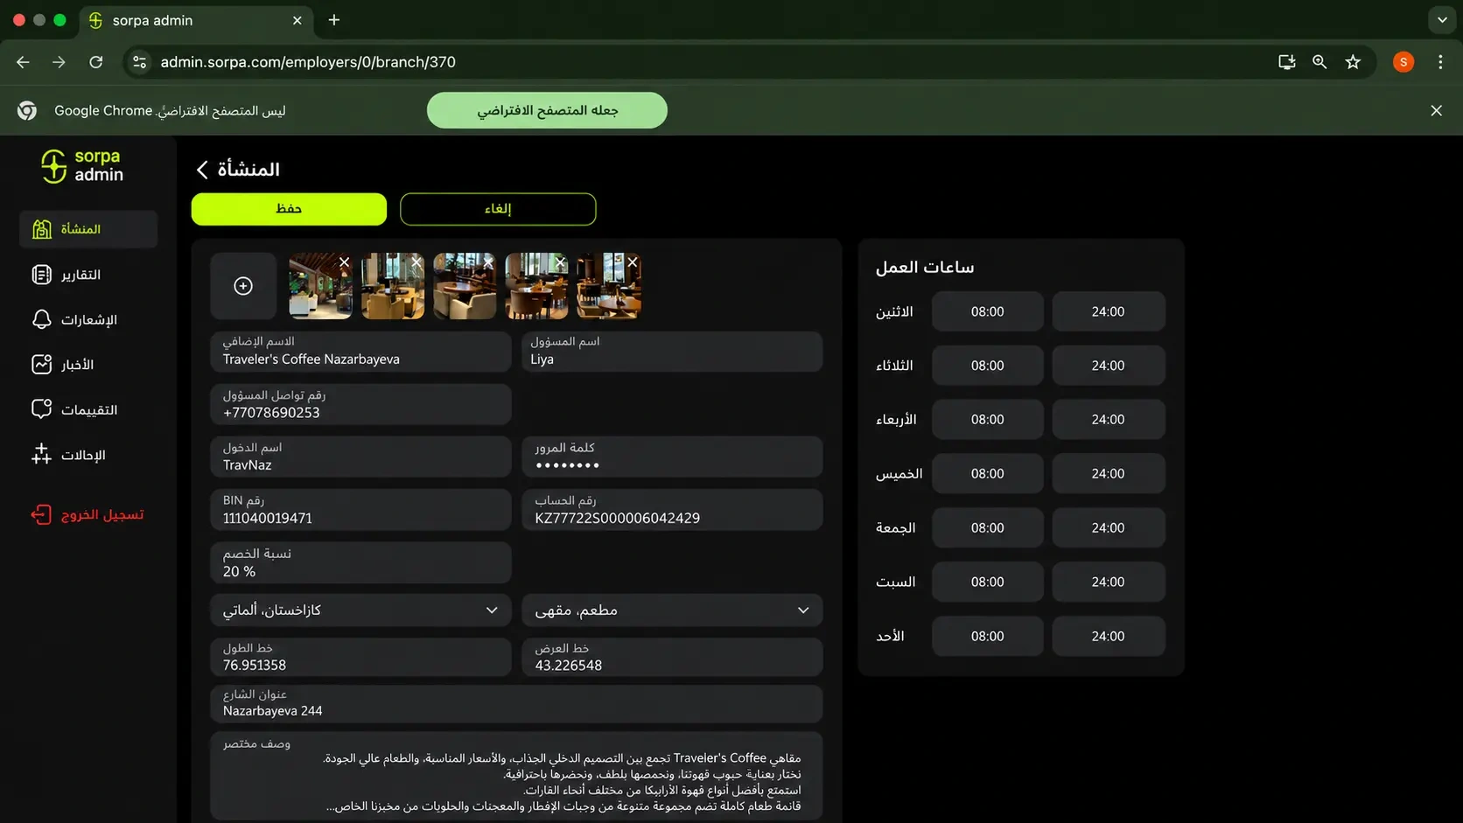Edit account number field KZ77722S000006042429
Image resolution: width=1463 pixels, height=823 pixels.
click(x=672, y=509)
